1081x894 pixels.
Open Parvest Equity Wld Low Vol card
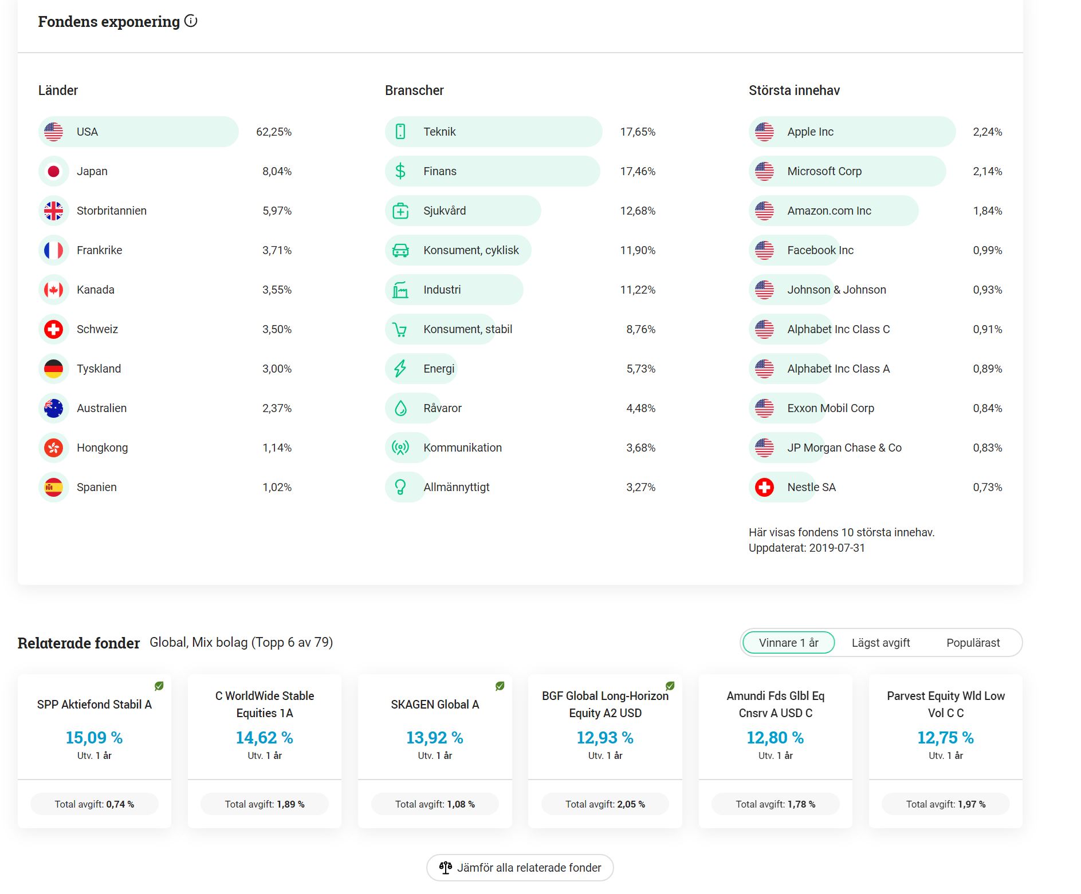point(945,705)
